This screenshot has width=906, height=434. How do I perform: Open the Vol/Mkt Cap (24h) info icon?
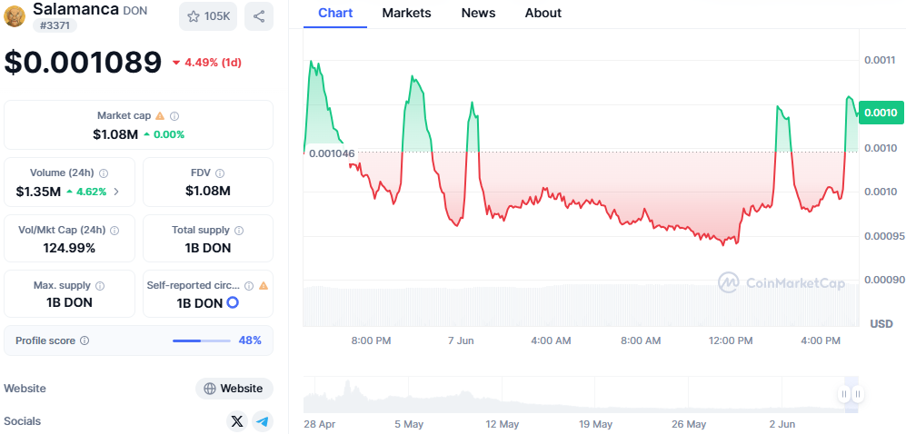(114, 231)
